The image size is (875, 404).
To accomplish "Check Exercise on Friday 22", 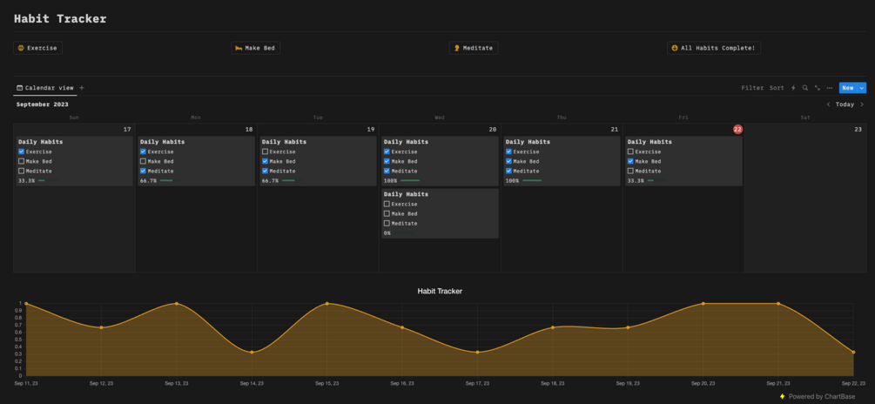I will (630, 151).
